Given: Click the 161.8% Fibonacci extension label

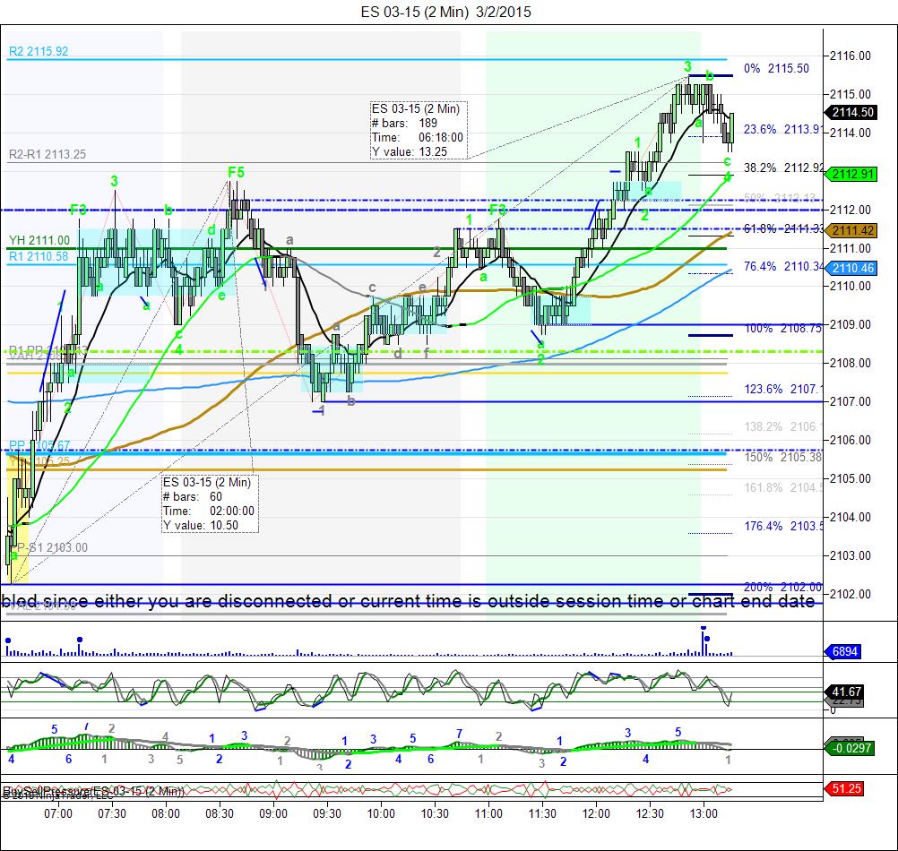Looking at the screenshot, I should pyautogui.click(x=783, y=487).
